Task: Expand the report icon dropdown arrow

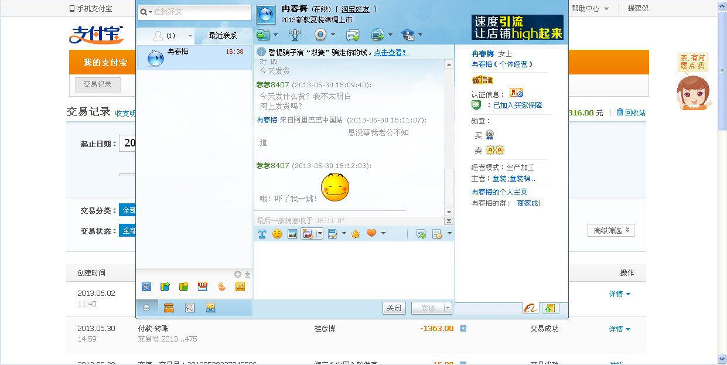Action: (420, 35)
